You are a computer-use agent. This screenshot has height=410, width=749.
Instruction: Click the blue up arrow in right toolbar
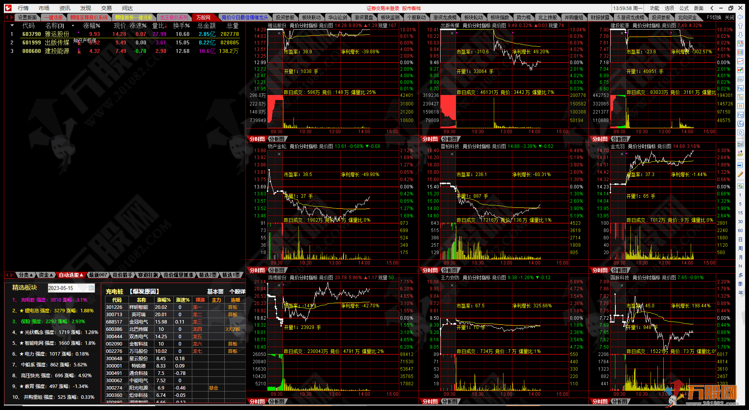740,25
